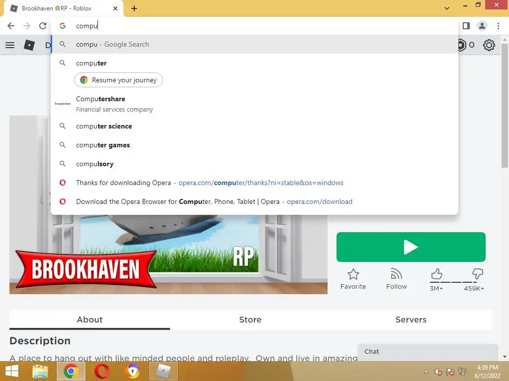
Task: Open the tab search chevron
Action: point(447,8)
